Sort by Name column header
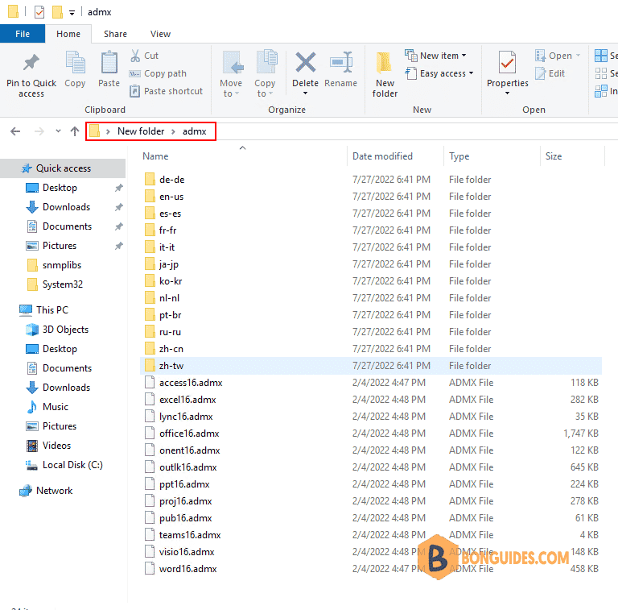Screen dimensions: 618x610 243,156
